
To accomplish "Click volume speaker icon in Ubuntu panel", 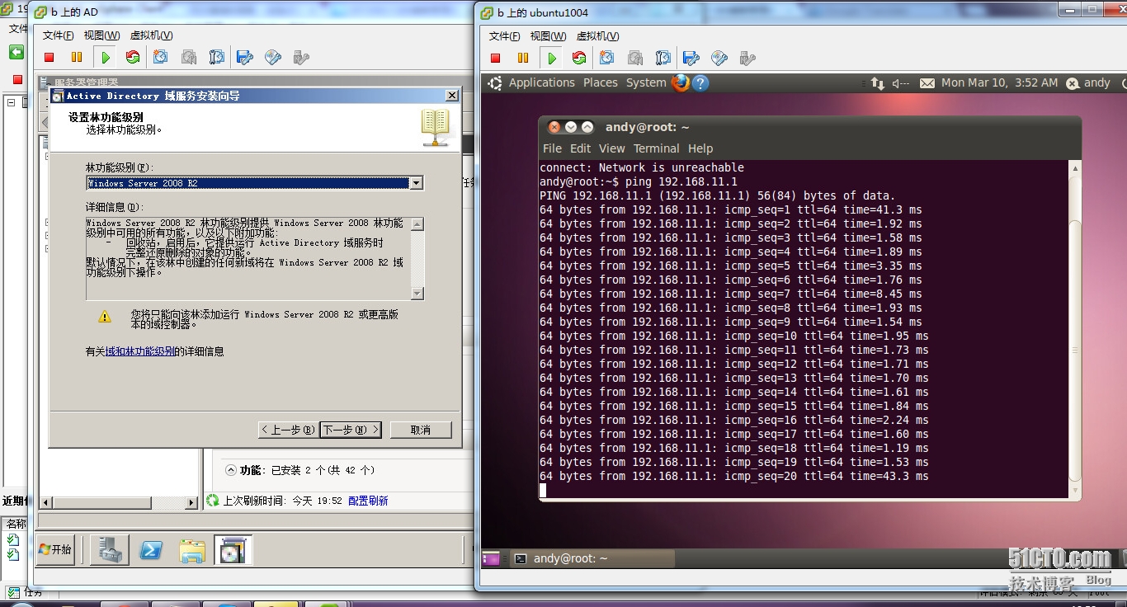I will [901, 83].
